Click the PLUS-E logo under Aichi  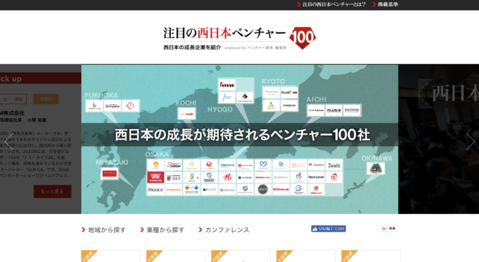click(334, 110)
